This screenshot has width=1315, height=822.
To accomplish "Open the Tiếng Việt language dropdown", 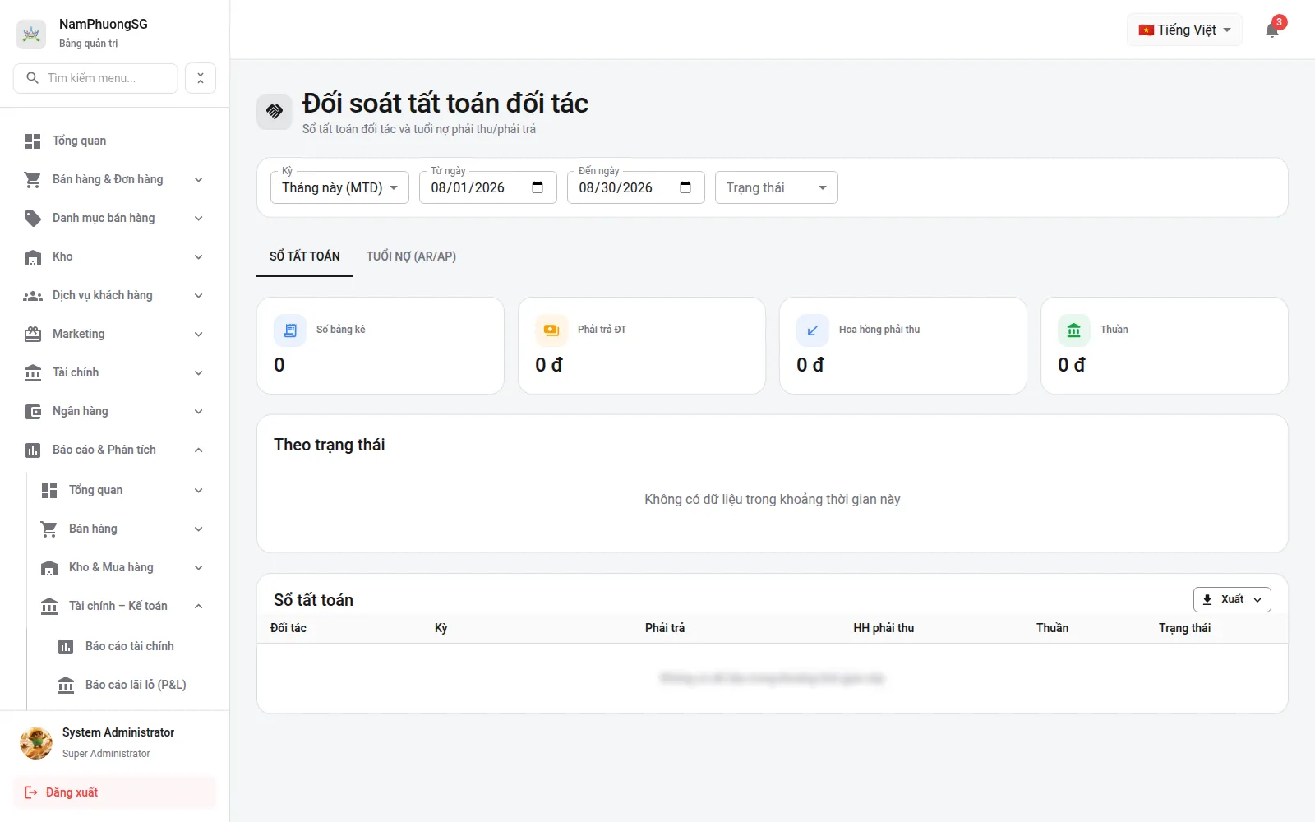I will coord(1184,30).
